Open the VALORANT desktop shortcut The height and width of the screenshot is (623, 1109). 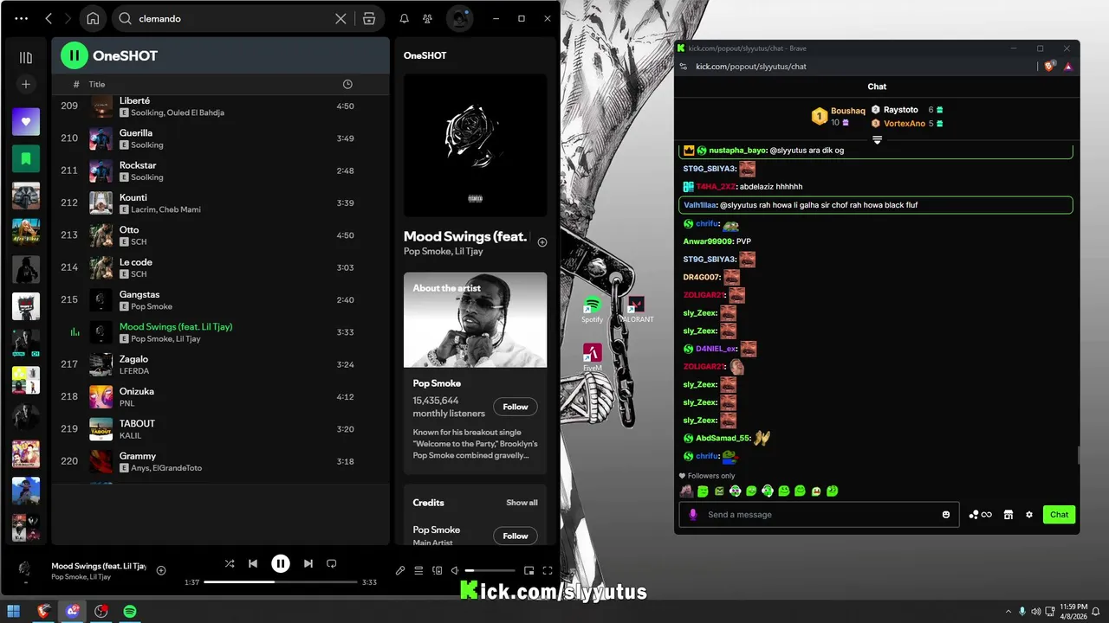[x=636, y=310]
